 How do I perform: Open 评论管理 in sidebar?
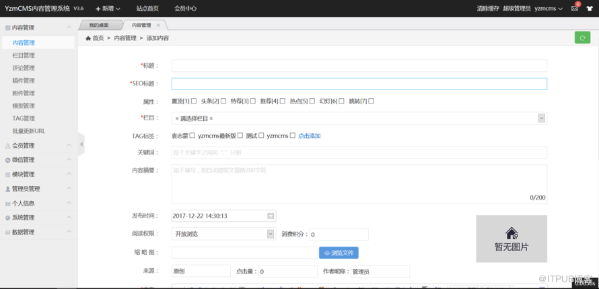click(x=24, y=68)
